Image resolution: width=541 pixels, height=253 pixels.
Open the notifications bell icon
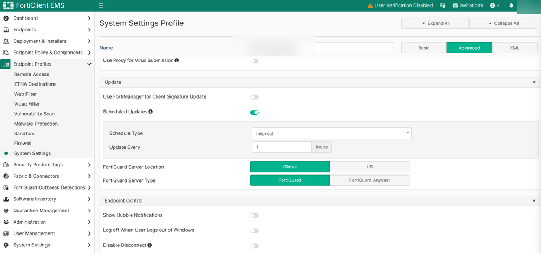pyautogui.click(x=511, y=5)
